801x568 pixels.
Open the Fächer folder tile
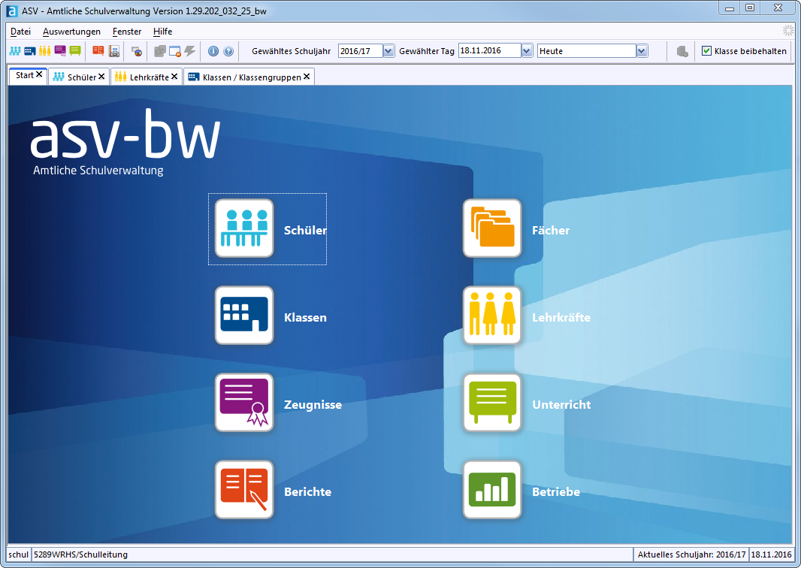point(492,228)
